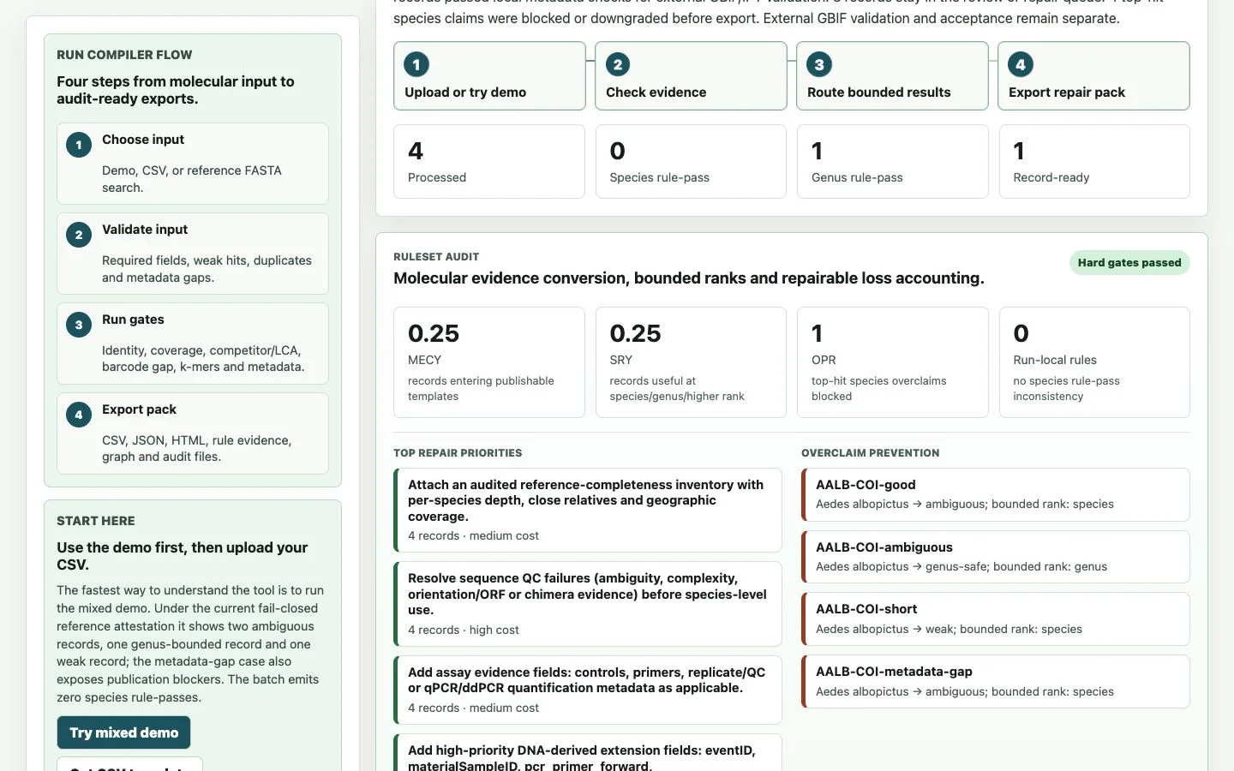The image size is (1234, 771).
Task: Click "top-hit species overclaims blocked" text
Action: coord(879,388)
